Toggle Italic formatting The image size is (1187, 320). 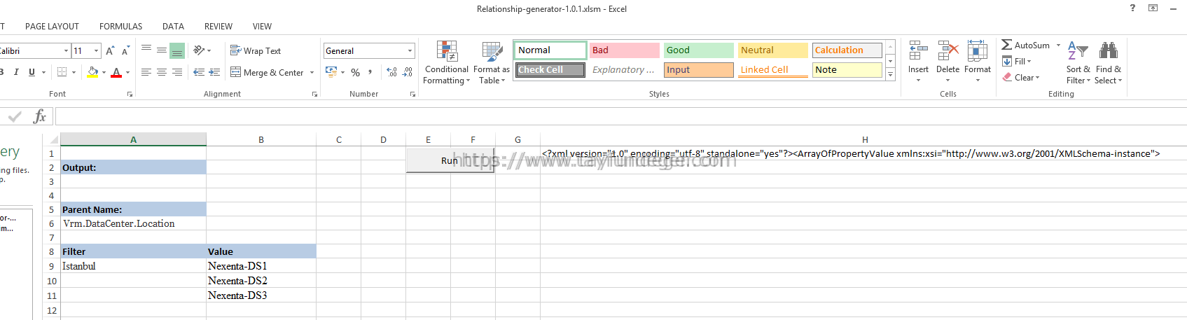16,72
